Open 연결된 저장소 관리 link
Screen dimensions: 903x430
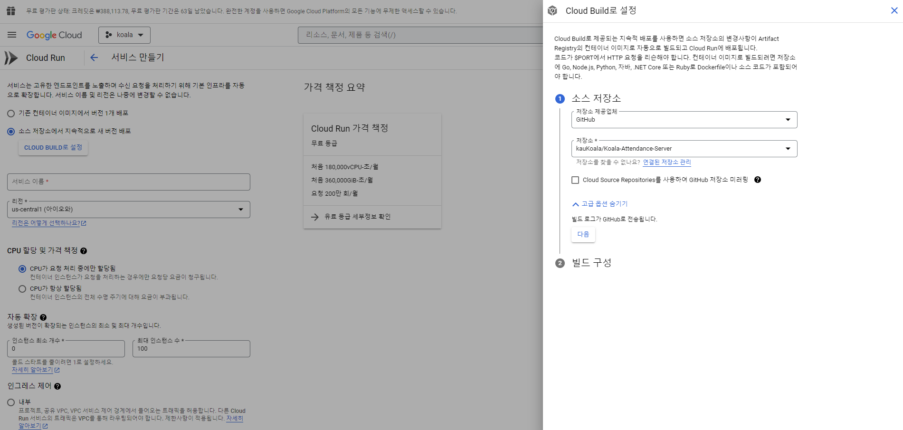tap(667, 162)
